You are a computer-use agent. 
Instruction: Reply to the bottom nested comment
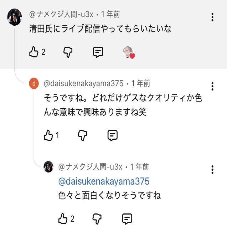click(127, 218)
